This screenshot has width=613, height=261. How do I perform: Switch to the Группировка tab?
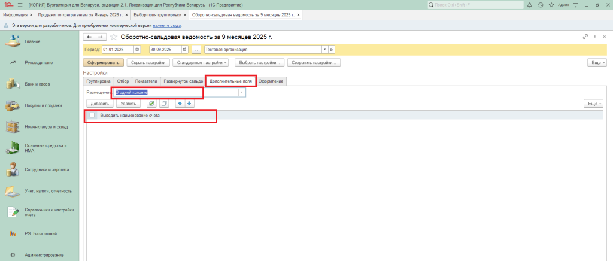click(98, 81)
